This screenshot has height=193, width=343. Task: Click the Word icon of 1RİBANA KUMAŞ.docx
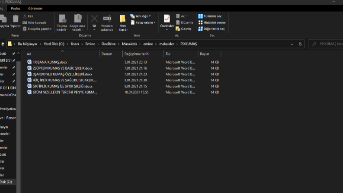pyautogui.click(x=29, y=62)
